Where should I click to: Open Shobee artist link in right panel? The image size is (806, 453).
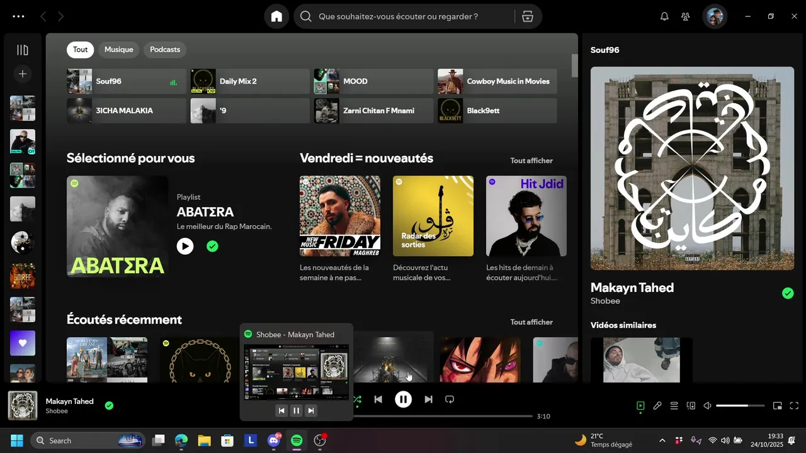point(605,301)
